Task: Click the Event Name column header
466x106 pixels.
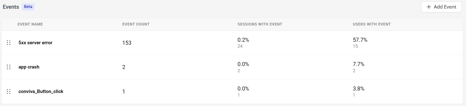Action: tap(30, 24)
